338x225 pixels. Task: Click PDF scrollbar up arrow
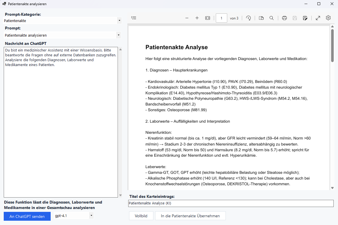click(332, 27)
